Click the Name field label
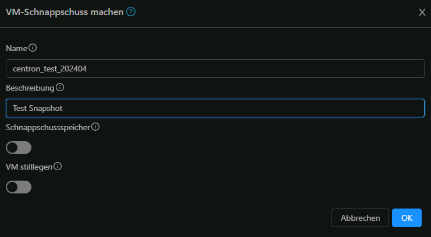Screen dimensions: 431x237 pyautogui.click(x=16, y=48)
